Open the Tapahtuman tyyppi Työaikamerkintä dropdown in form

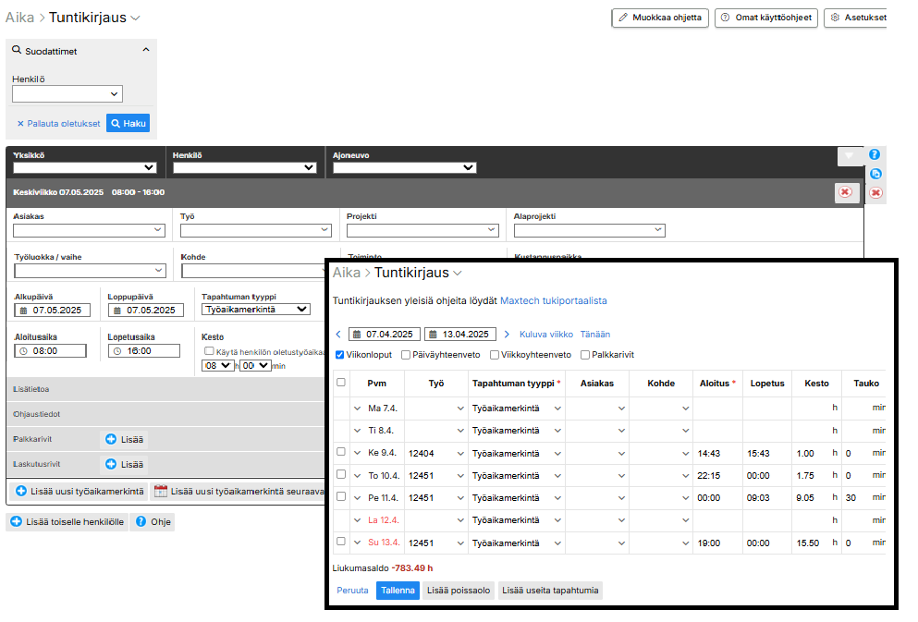(x=256, y=310)
